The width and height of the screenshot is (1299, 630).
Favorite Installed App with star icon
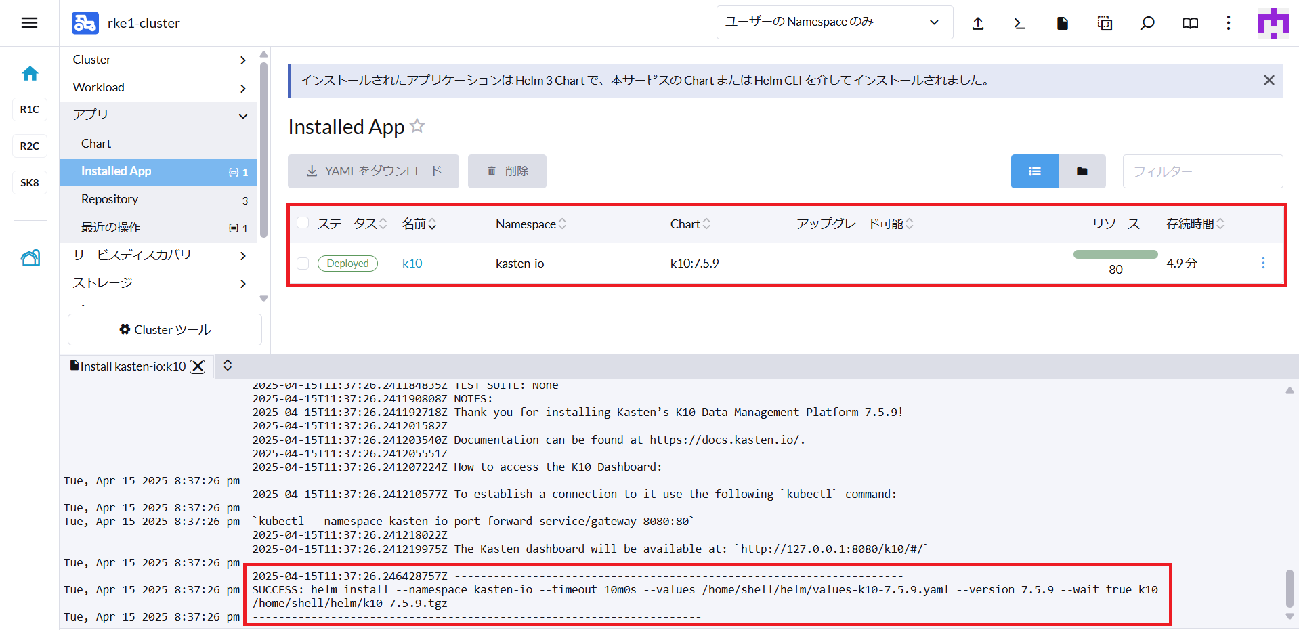[417, 126]
